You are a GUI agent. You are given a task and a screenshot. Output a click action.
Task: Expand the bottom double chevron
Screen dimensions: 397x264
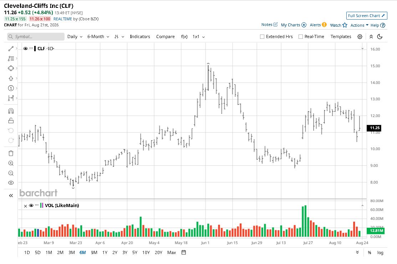(x=357, y=252)
